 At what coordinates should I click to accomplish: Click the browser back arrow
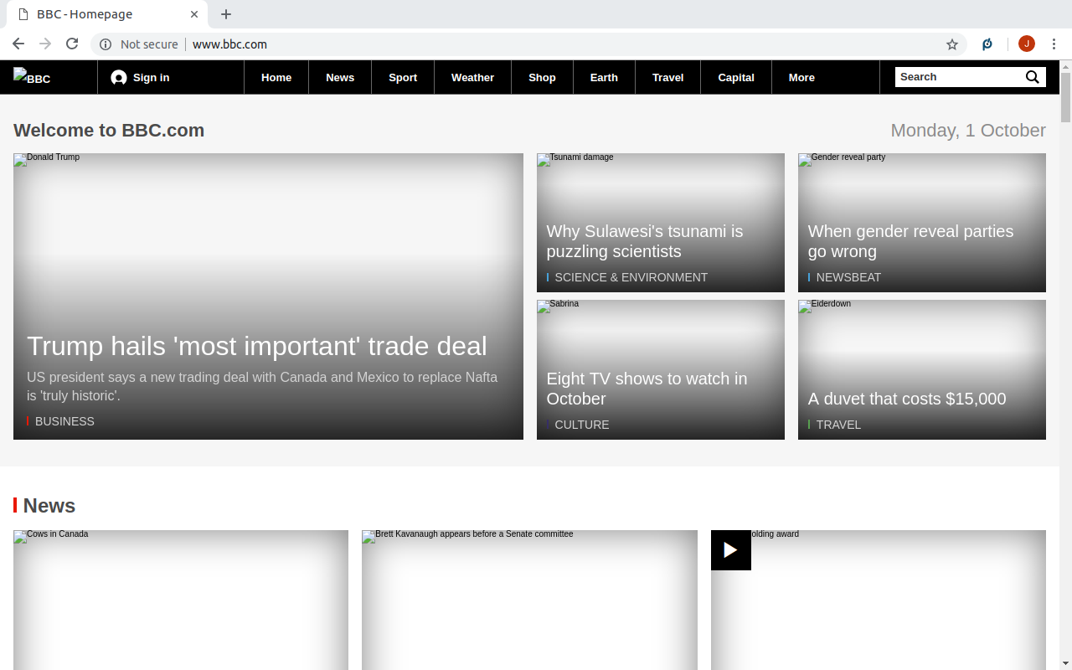[18, 44]
